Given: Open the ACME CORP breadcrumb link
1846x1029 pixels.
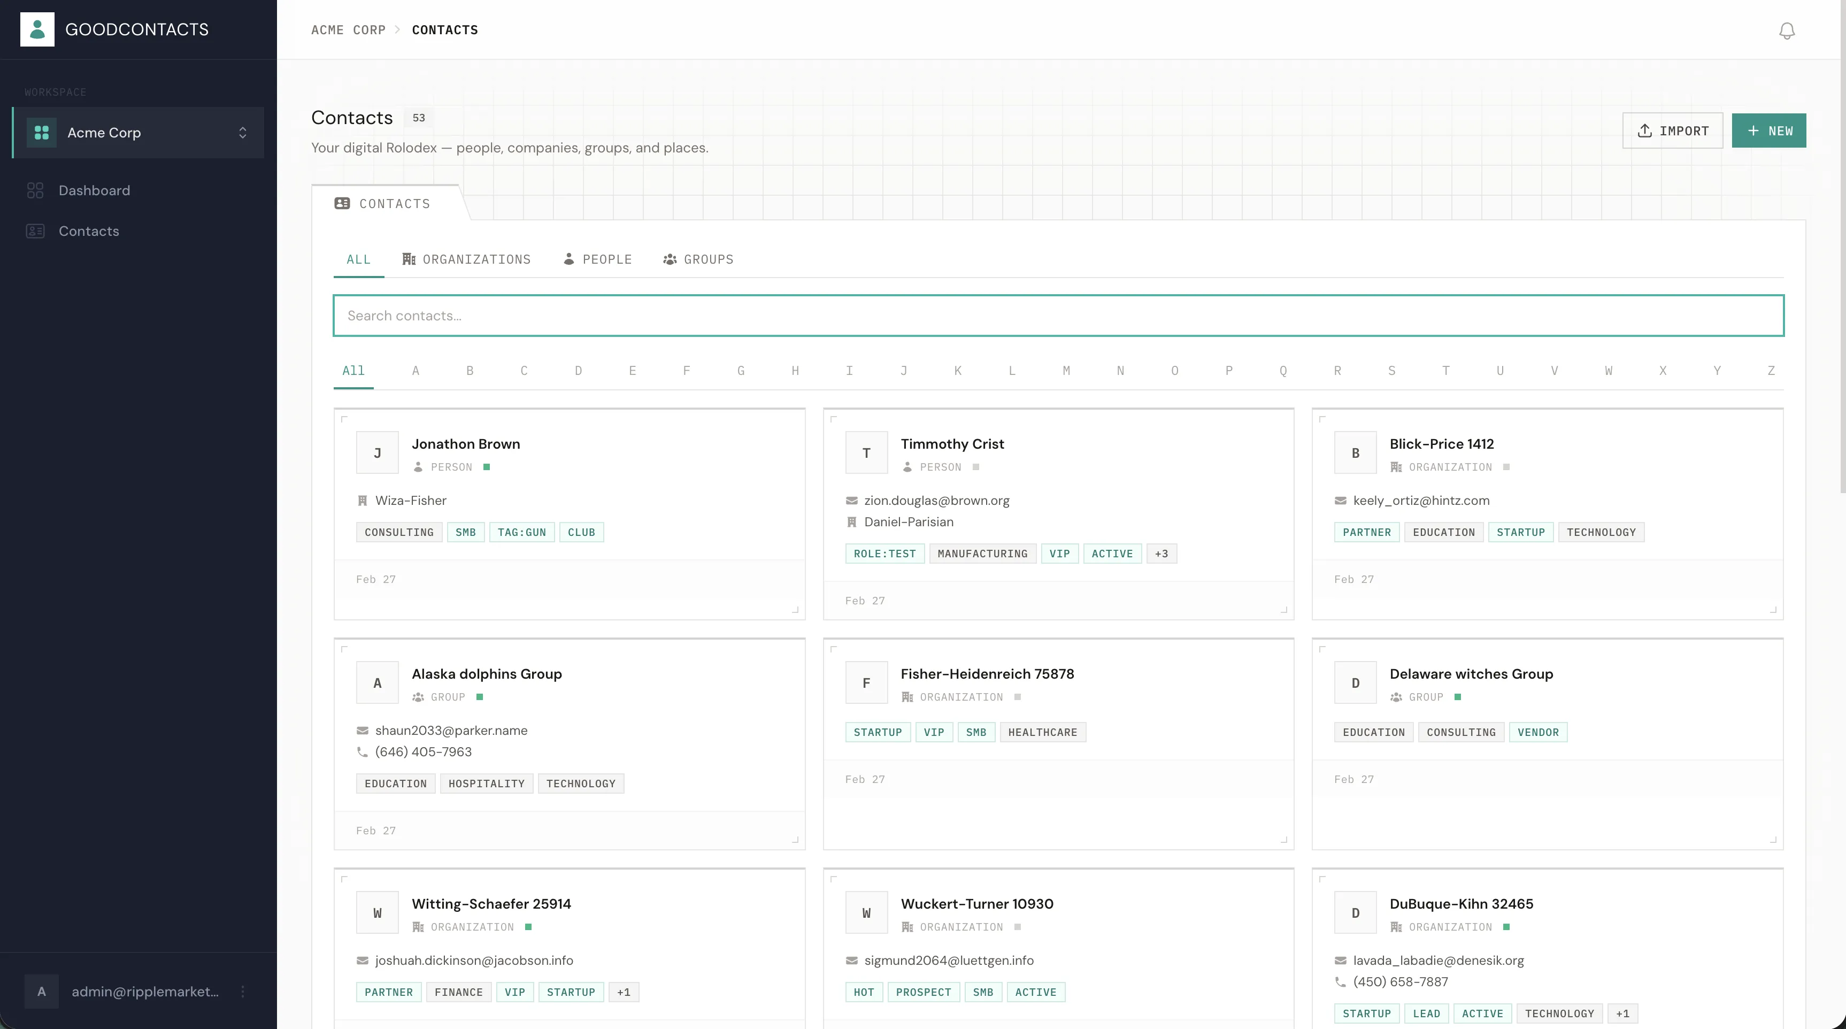Looking at the screenshot, I should point(348,30).
